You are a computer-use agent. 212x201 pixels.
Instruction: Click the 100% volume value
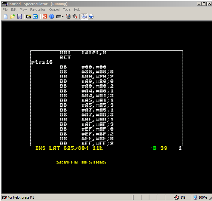(203, 197)
